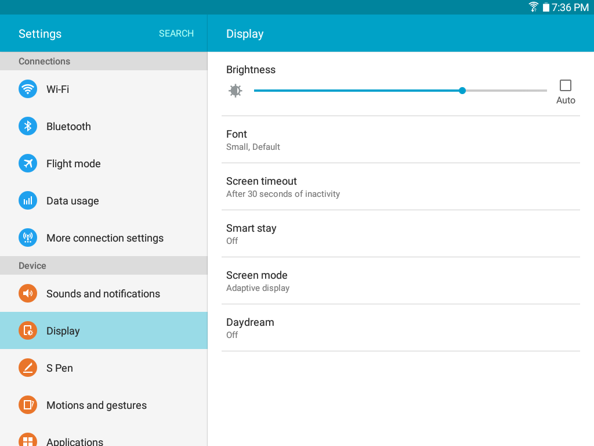Open S Pen settings label
594x446 pixels.
(x=60, y=368)
